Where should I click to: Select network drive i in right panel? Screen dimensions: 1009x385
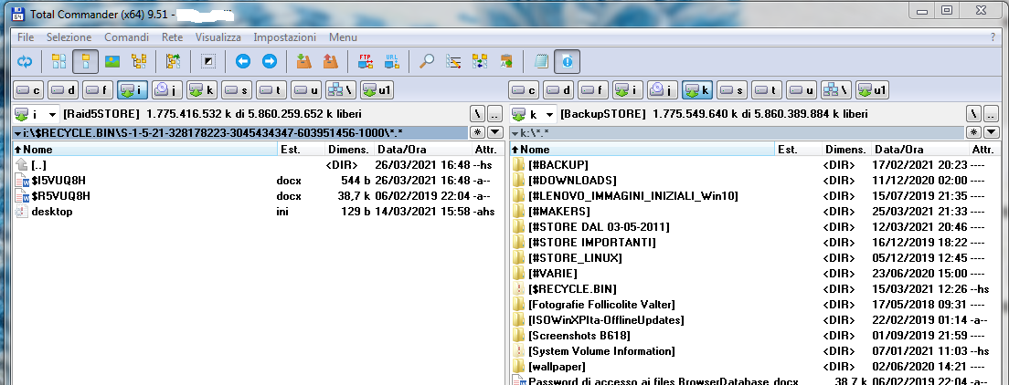point(628,90)
